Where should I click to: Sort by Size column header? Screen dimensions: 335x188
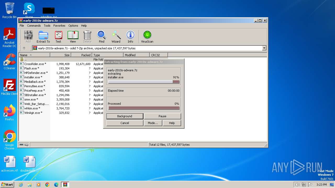(60, 55)
